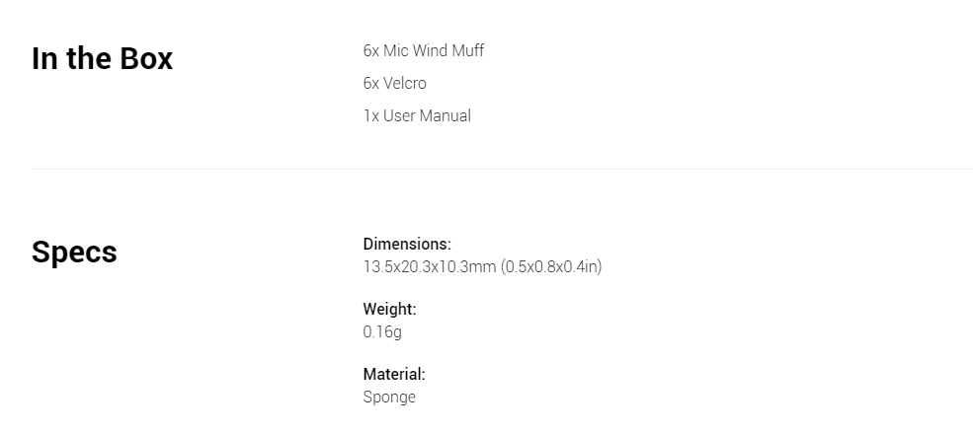Click the "Sponge" material value
The height and width of the screenshot is (436, 973).
click(389, 397)
